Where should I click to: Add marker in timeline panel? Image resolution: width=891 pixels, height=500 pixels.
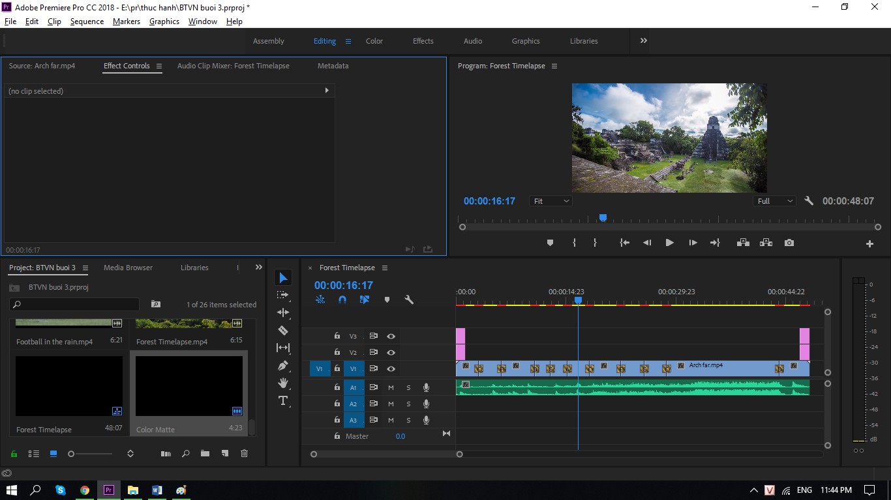click(387, 300)
